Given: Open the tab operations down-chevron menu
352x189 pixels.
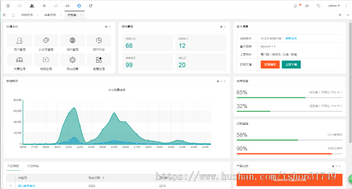Looking at the screenshot, I should (348, 15).
